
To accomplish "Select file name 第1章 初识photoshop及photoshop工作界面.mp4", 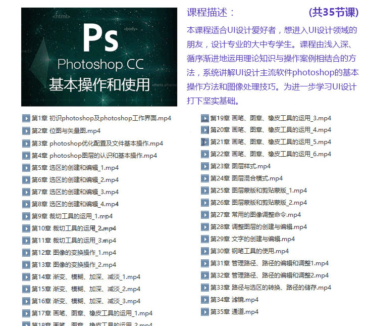I will tap(101, 118).
